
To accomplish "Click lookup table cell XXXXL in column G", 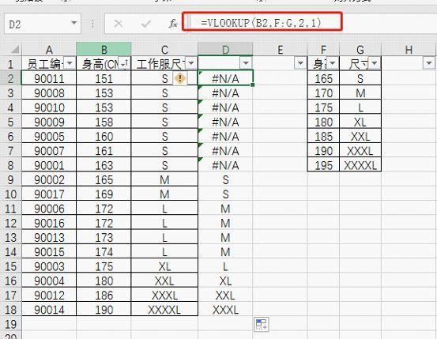I will [360, 165].
